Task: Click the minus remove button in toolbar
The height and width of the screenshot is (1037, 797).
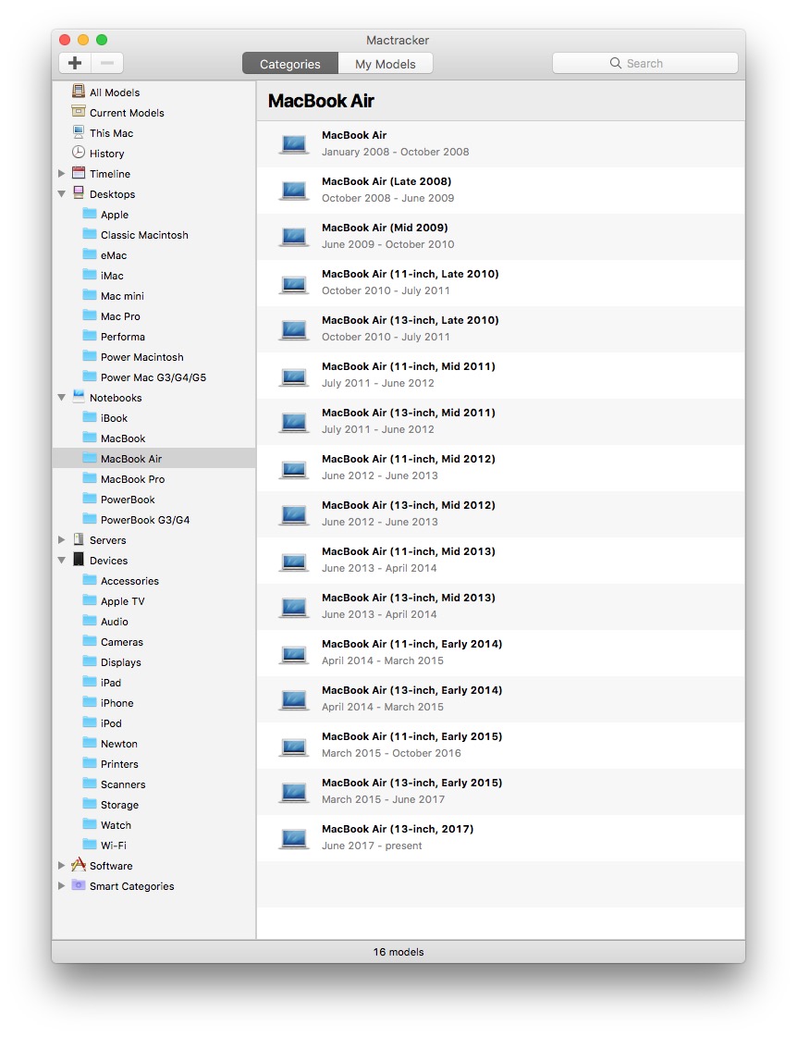Action: [x=107, y=63]
